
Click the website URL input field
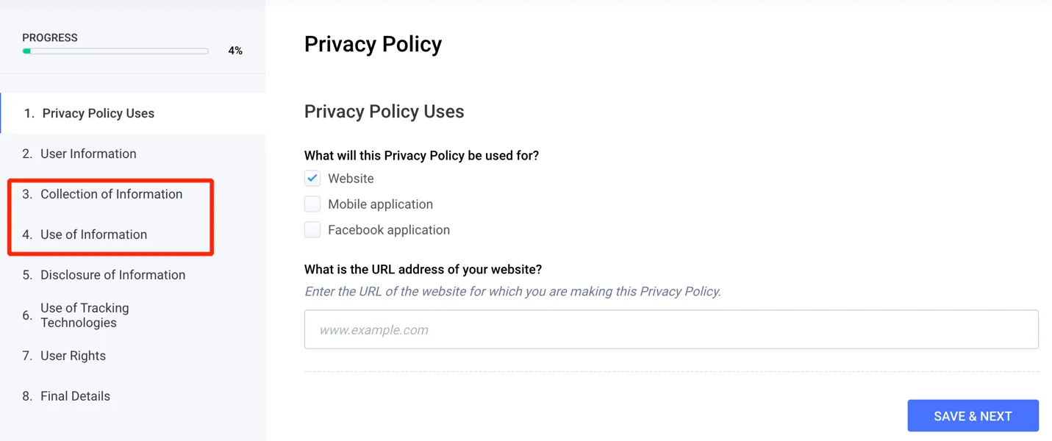(x=670, y=330)
